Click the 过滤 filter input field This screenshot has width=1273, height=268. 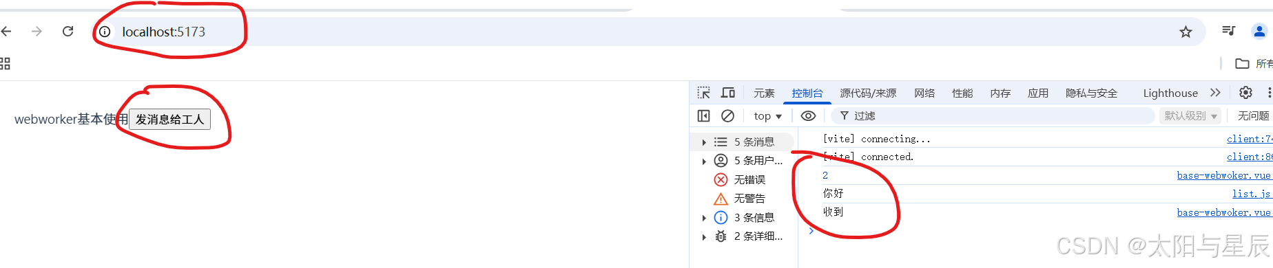coord(993,116)
